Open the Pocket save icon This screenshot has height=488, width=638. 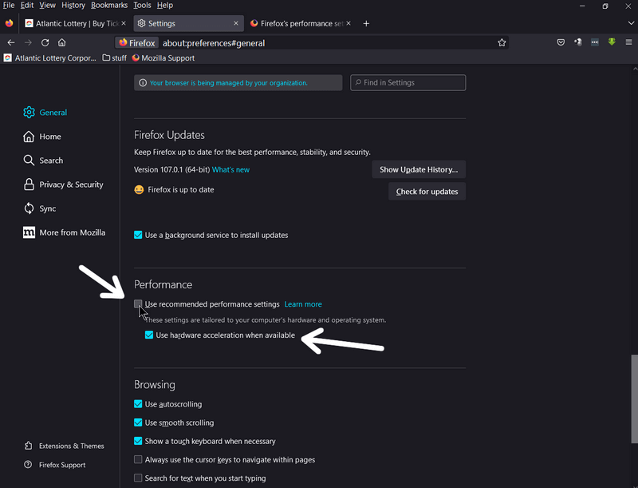[x=561, y=42]
